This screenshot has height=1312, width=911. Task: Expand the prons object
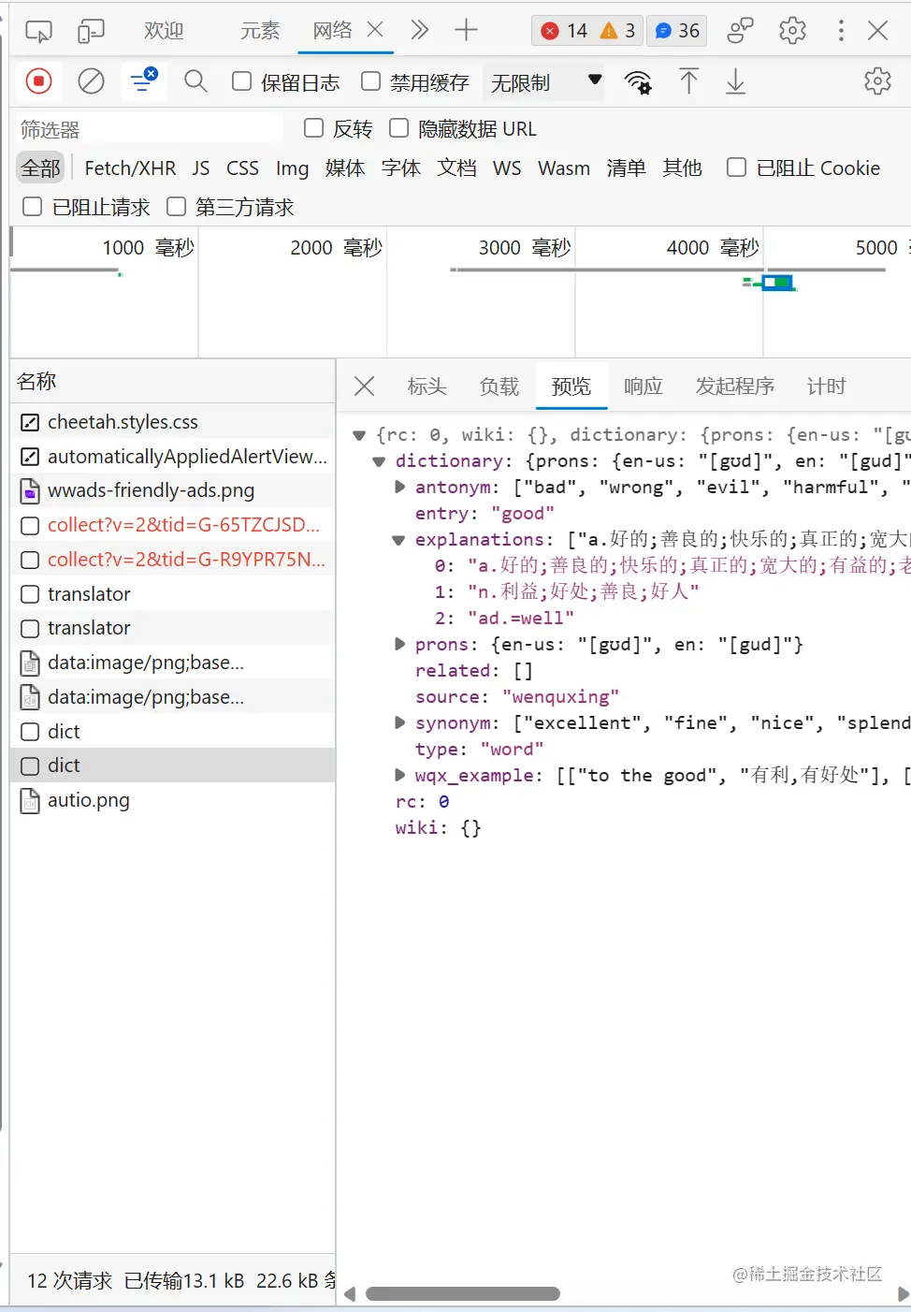click(x=399, y=645)
